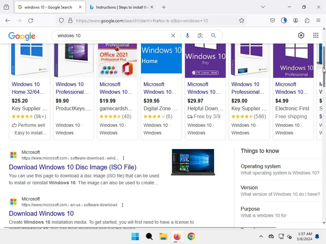Image resolution: width=326 pixels, height=244 pixels.
Task: Reload the current page
Action: coord(31,21)
